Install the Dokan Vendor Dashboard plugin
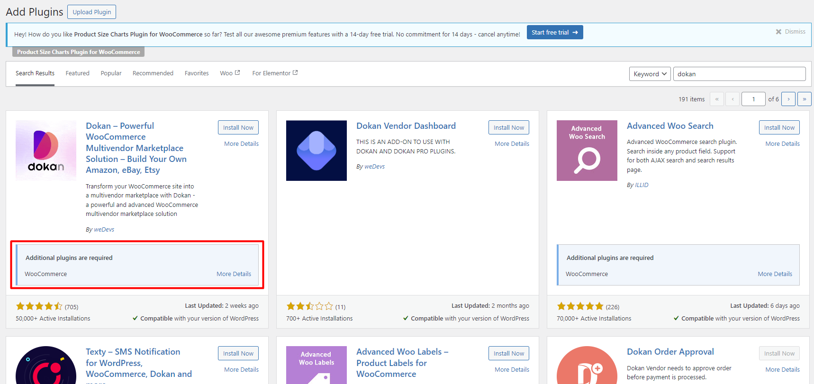 point(509,127)
